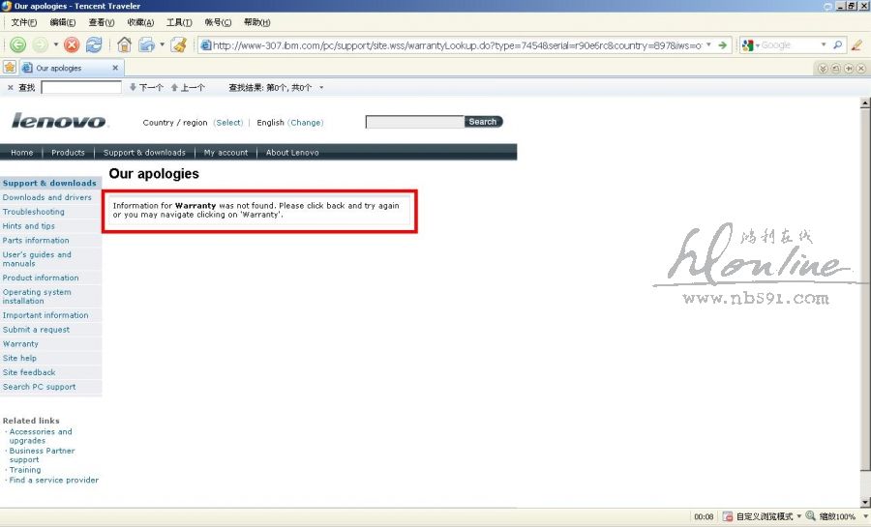The width and height of the screenshot is (871, 527).
Task: Click the magnifier search icon beside Google box
Action: [x=838, y=44]
